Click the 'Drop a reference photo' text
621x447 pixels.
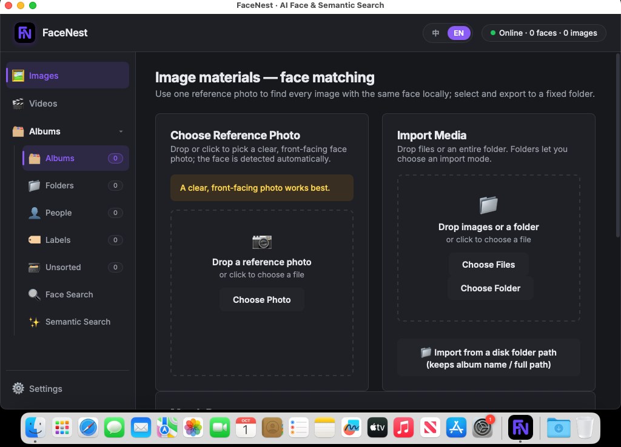point(262,262)
